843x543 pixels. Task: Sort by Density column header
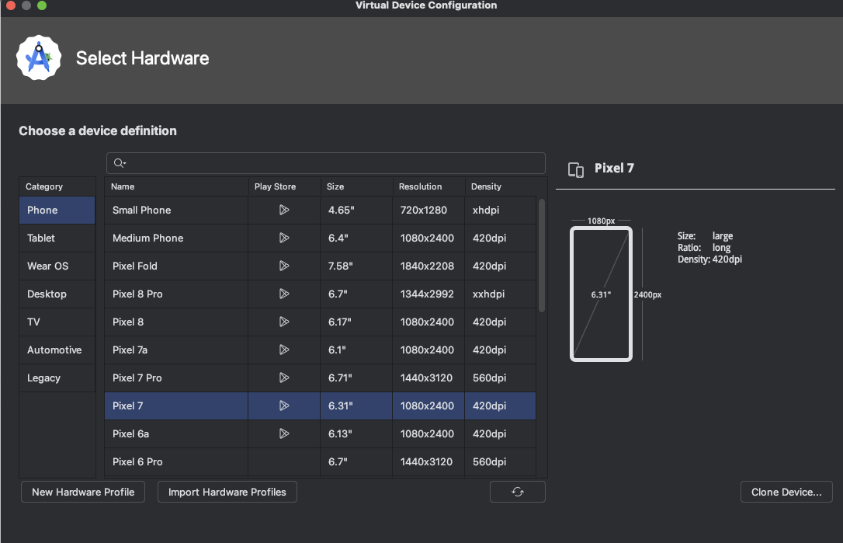[501, 186]
